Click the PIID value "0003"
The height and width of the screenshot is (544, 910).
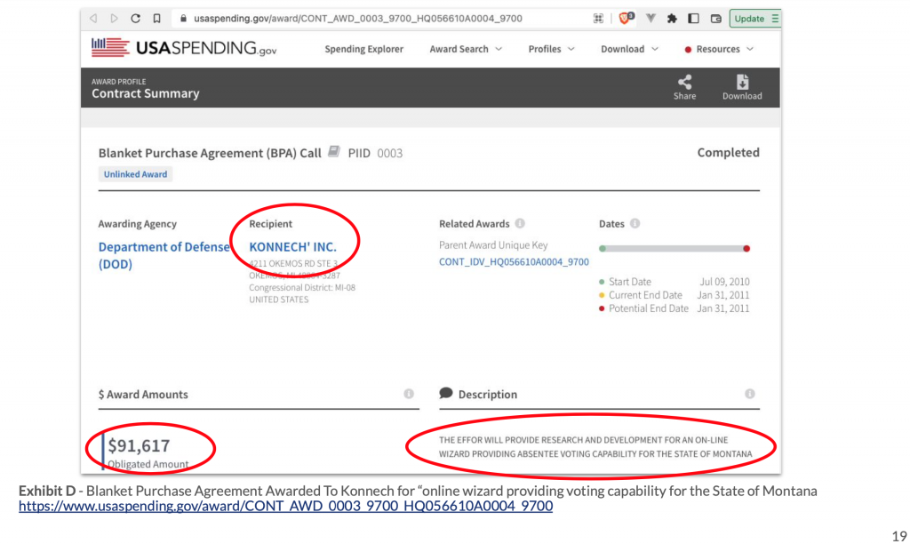389,153
